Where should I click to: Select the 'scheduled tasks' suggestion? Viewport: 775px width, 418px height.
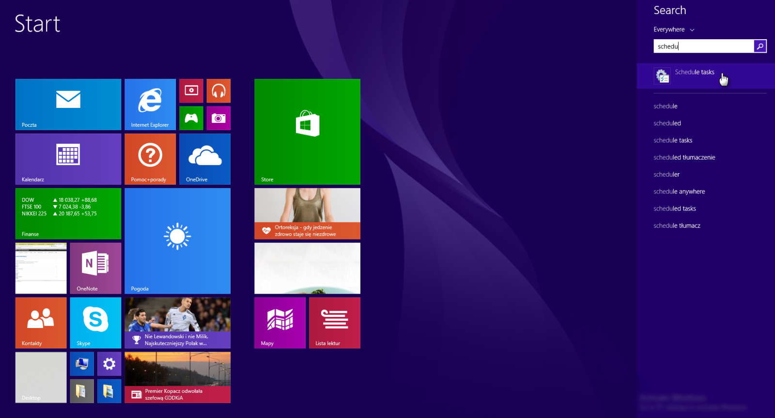pos(674,209)
